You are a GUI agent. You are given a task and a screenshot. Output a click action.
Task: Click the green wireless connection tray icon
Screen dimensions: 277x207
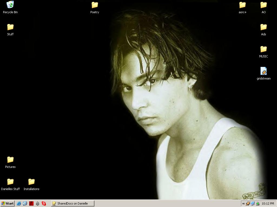(258, 204)
